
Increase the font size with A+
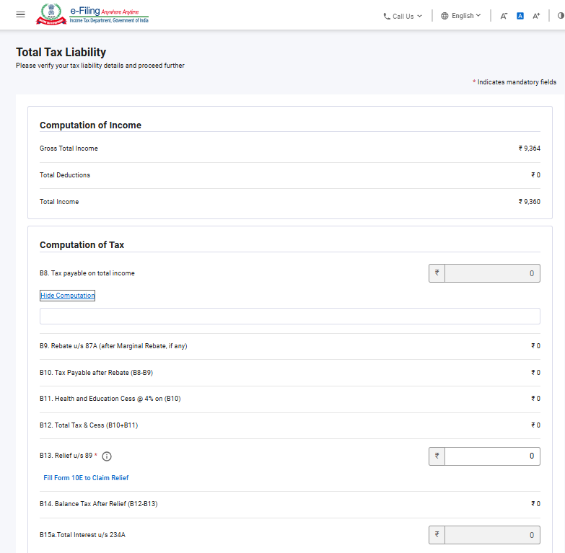click(x=536, y=16)
